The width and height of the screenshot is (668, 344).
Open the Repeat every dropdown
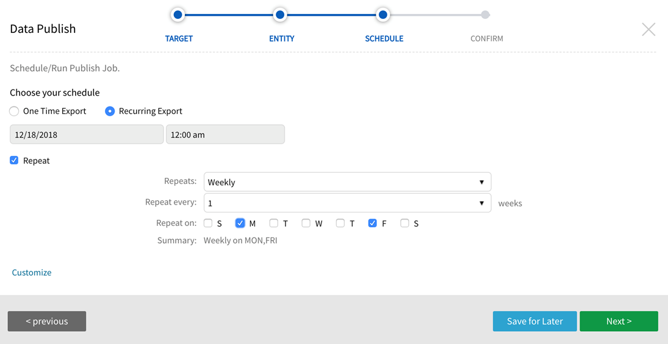tap(347, 203)
